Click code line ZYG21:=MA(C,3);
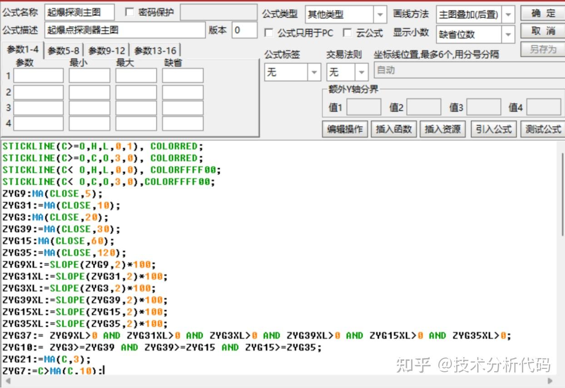Image resolution: width=565 pixels, height=388 pixels. click(x=46, y=359)
